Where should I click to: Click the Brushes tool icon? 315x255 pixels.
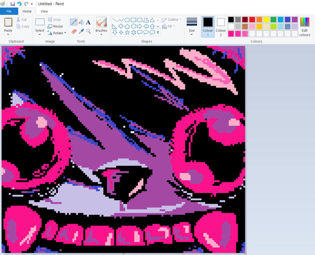click(101, 22)
